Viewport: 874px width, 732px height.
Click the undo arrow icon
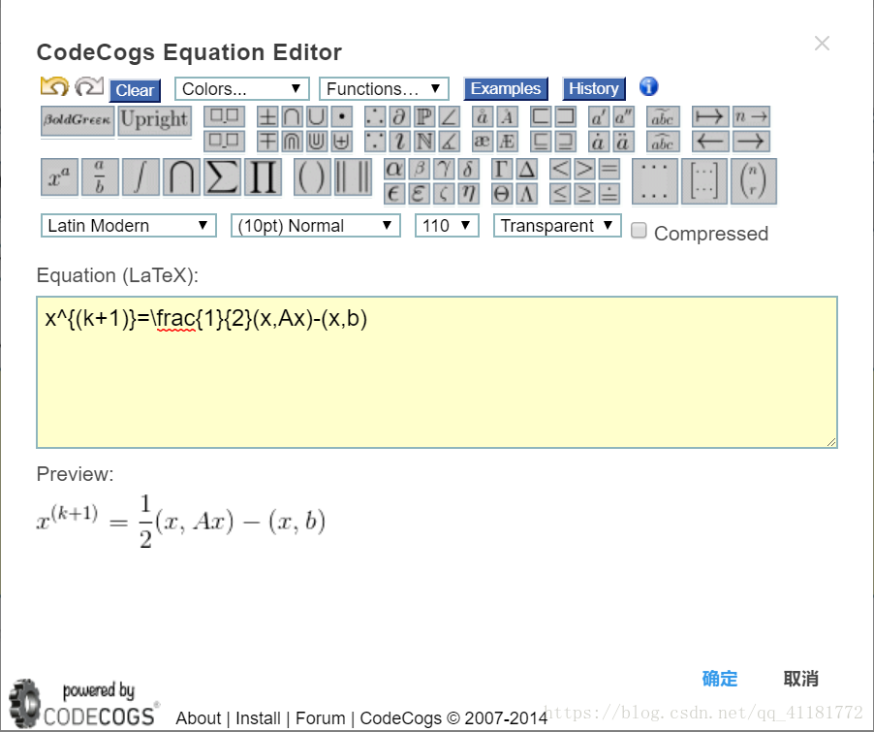tap(54, 86)
